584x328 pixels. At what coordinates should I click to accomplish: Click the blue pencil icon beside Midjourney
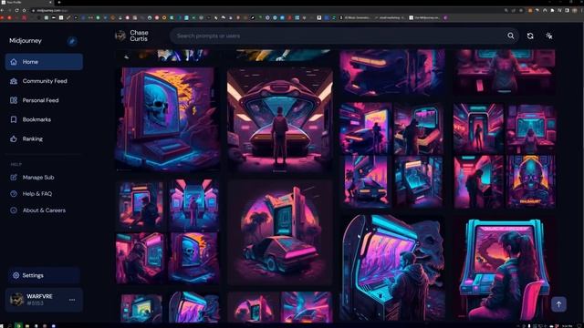(72, 41)
